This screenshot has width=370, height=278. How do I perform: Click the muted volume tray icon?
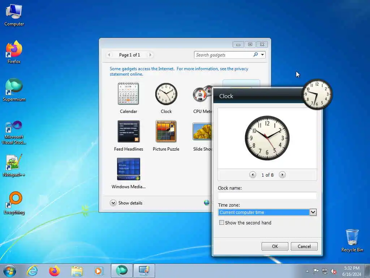point(334,271)
